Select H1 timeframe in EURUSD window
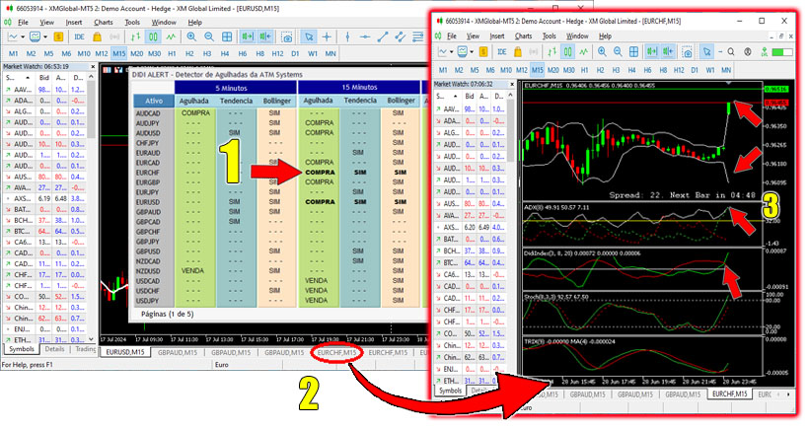 pos(172,53)
